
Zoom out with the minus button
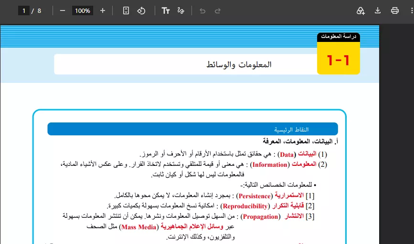click(x=62, y=11)
